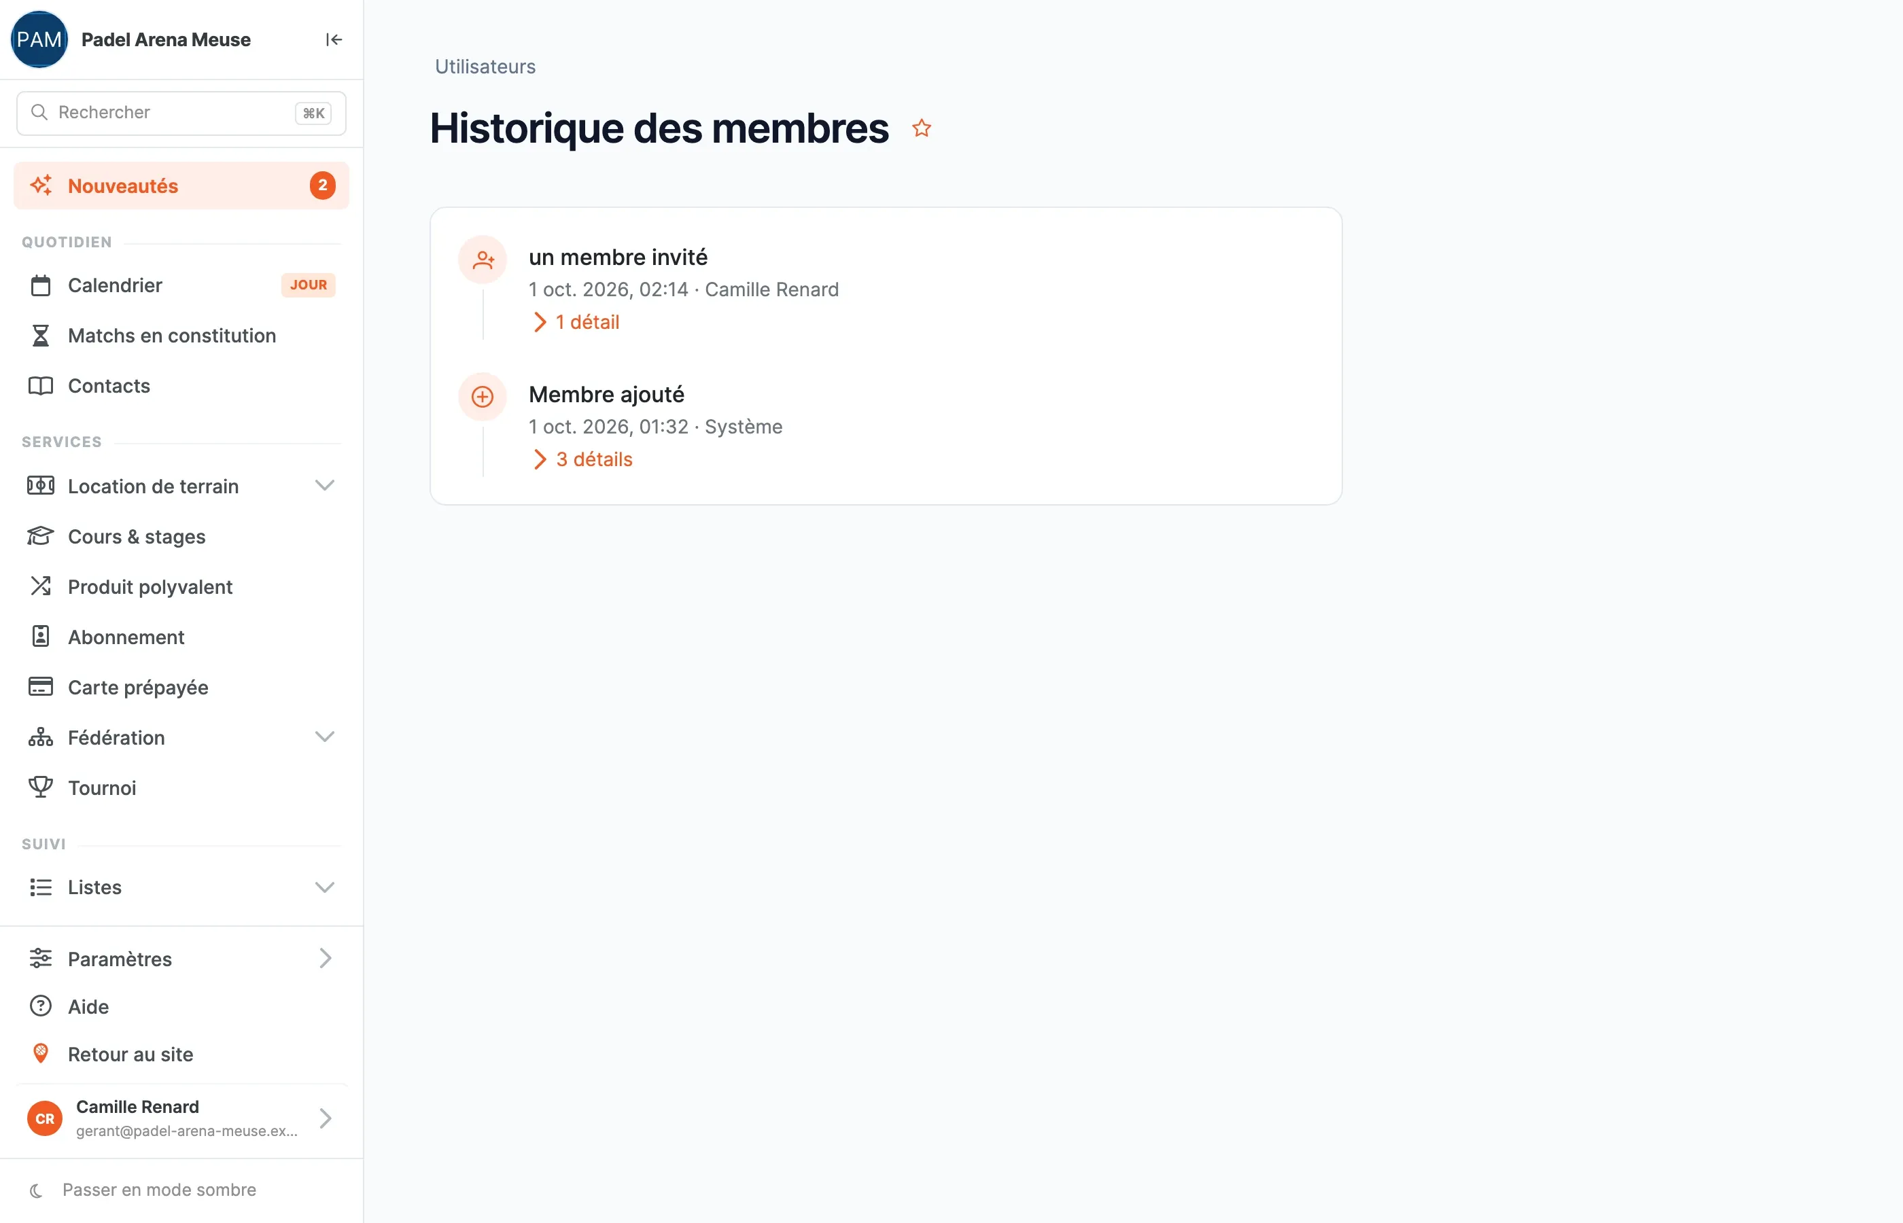The height and width of the screenshot is (1223, 1903).
Task: Expand the Listes section chevron
Action: point(325,887)
